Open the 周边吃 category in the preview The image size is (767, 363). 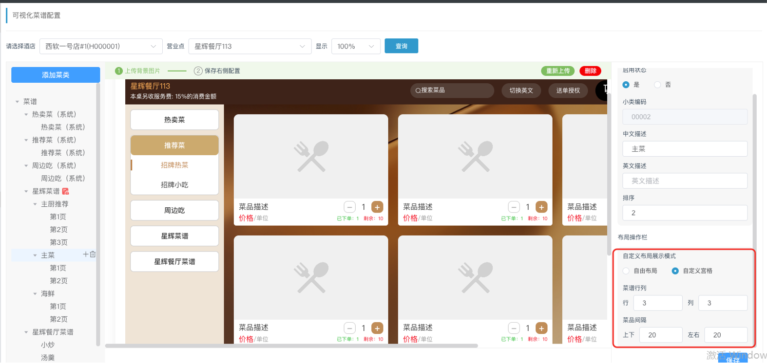click(174, 210)
